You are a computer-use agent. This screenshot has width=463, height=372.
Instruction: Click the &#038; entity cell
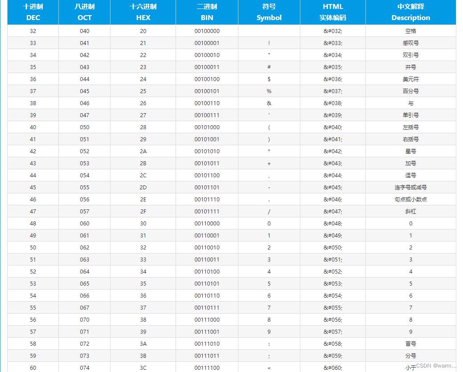(333, 103)
